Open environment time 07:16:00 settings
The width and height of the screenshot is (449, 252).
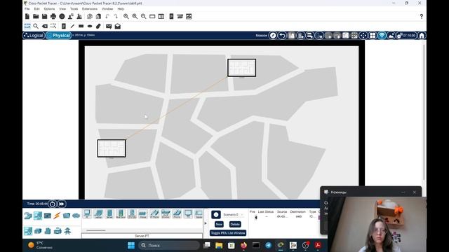point(406,36)
